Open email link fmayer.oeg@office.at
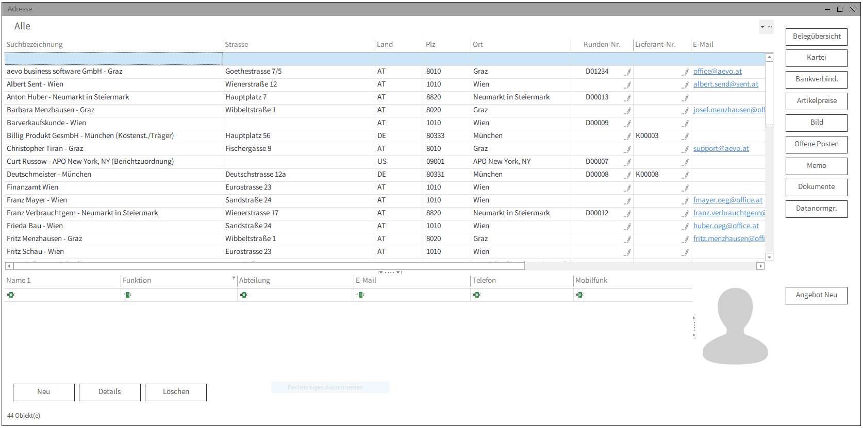The width and height of the screenshot is (863, 428). pos(728,200)
